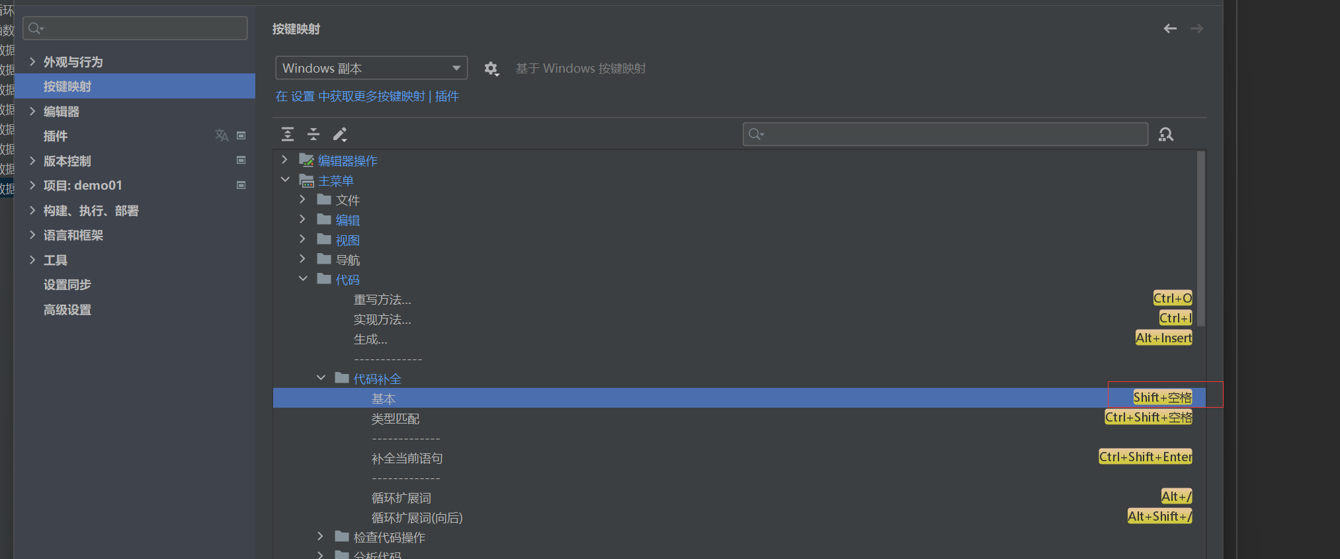Click find actions by shortcut icon
This screenshot has height=559, width=1340.
coord(1166,134)
